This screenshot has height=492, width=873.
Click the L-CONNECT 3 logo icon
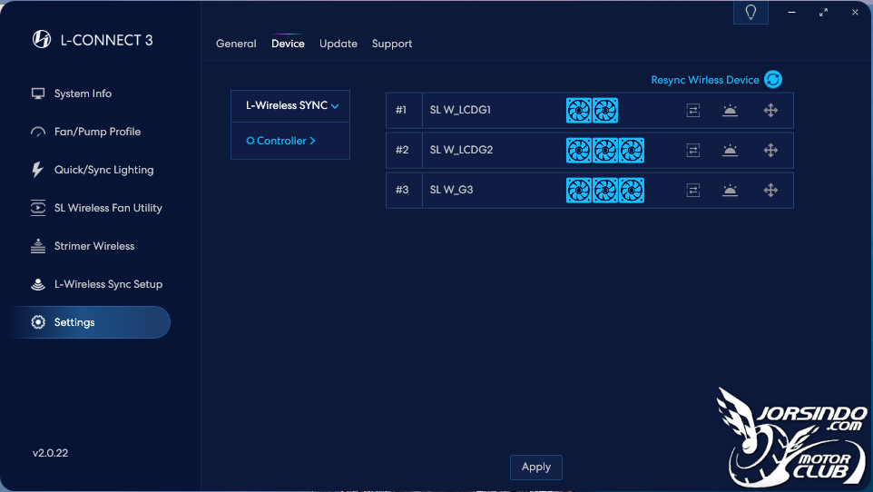pyautogui.click(x=41, y=40)
